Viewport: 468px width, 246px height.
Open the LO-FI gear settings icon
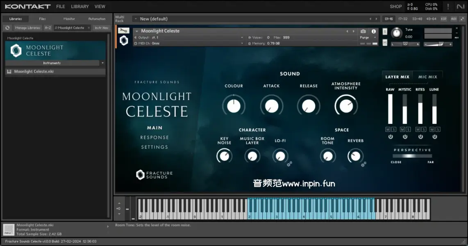pyautogui.click(x=289, y=164)
